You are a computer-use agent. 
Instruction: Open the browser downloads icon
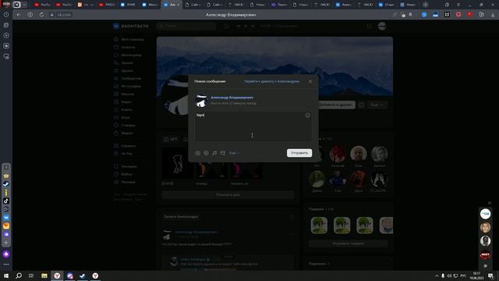click(x=493, y=15)
